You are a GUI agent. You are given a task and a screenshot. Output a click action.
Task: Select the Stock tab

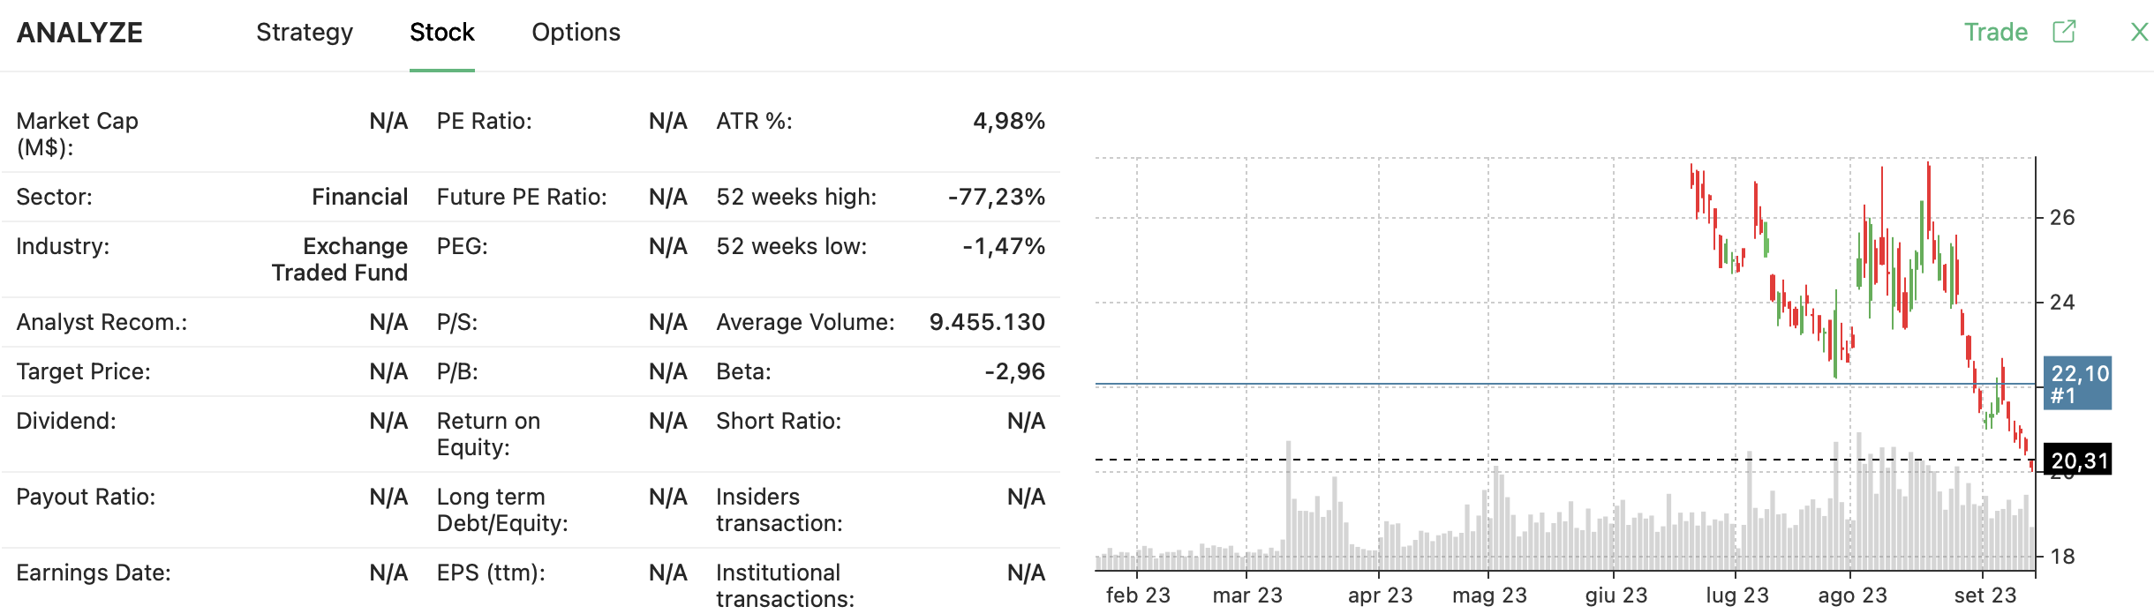441,32
